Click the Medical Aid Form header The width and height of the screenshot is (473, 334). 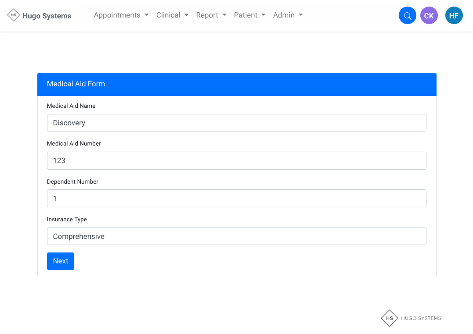coord(76,84)
